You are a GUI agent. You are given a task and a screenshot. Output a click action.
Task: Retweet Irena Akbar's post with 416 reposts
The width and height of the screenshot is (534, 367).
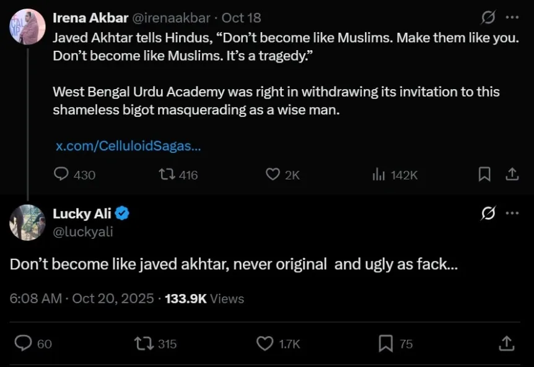(167, 175)
